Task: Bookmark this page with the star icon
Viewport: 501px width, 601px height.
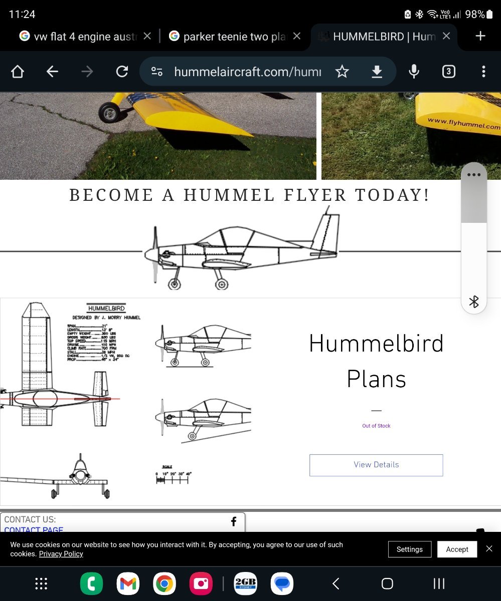Action: pyautogui.click(x=342, y=72)
